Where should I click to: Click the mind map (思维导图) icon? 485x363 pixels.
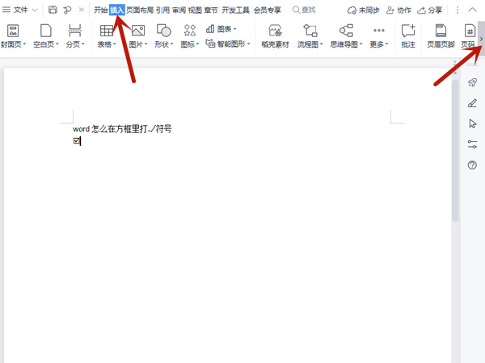coord(346,31)
